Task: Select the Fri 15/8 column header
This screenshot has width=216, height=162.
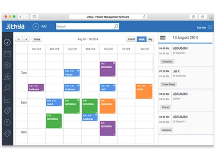Action: (x=126, y=49)
